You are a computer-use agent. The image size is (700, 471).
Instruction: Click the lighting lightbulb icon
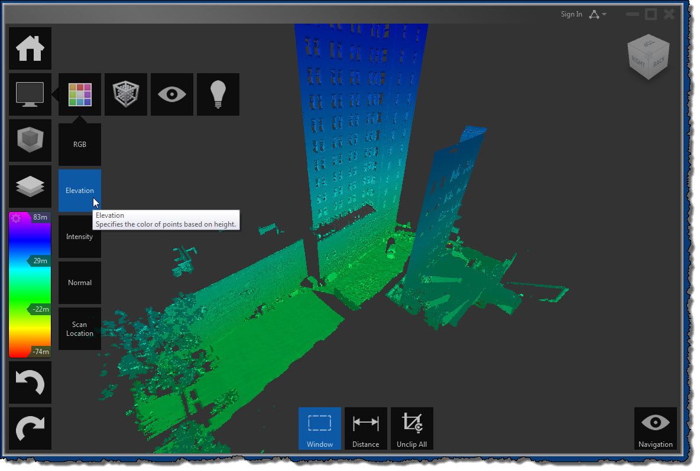(x=218, y=94)
